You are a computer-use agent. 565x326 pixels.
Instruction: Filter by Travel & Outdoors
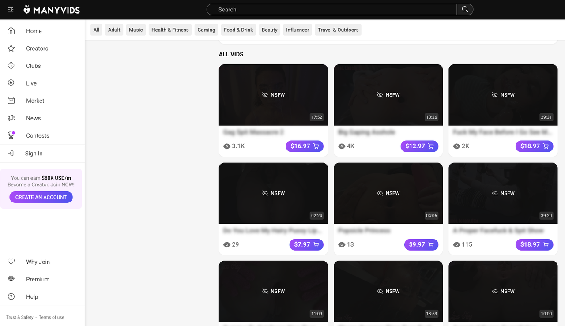pyautogui.click(x=338, y=30)
